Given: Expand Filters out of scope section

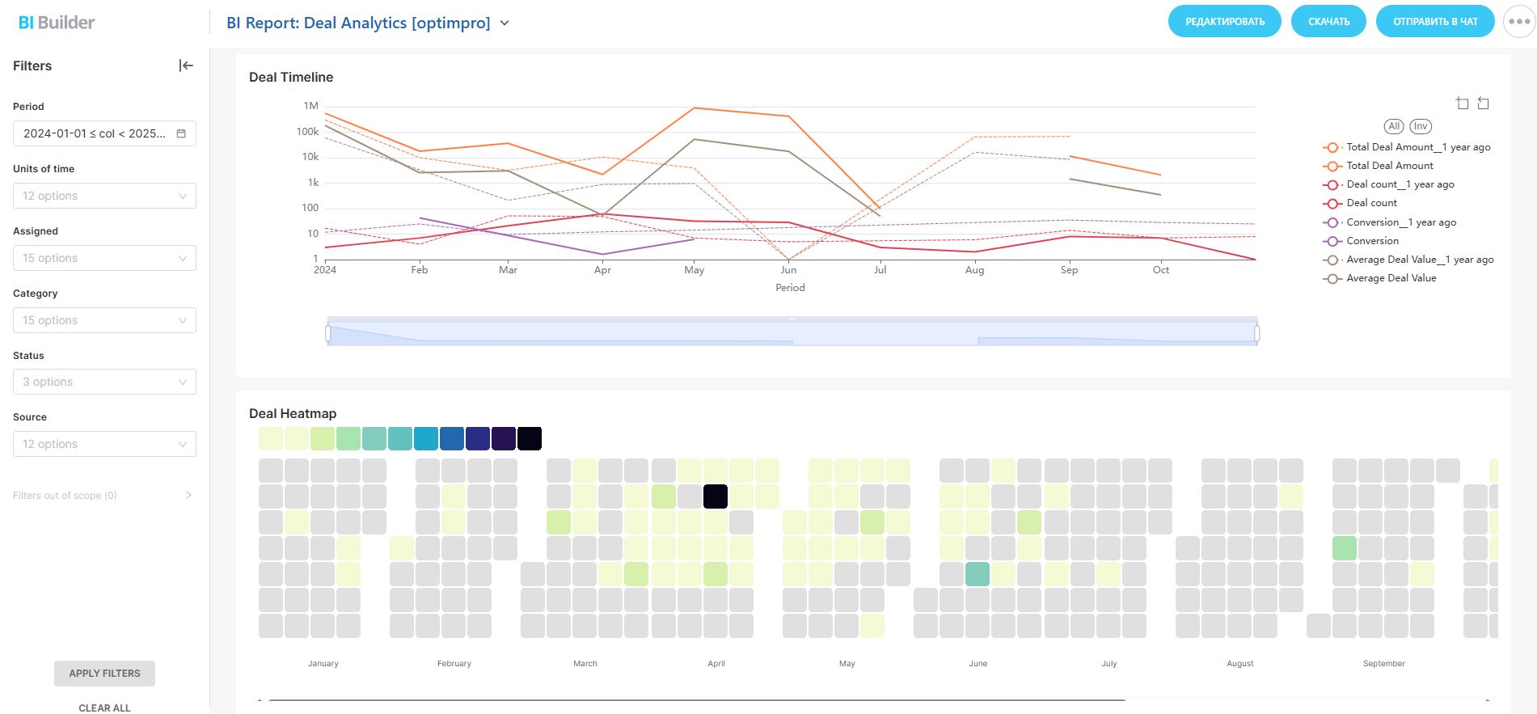Looking at the screenshot, I should 188,495.
